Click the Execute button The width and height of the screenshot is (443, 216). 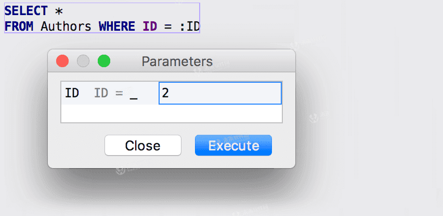pyautogui.click(x=233, y=145)
